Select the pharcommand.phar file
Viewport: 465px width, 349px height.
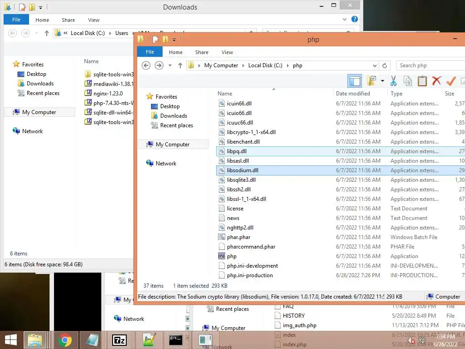coord(251,247)
